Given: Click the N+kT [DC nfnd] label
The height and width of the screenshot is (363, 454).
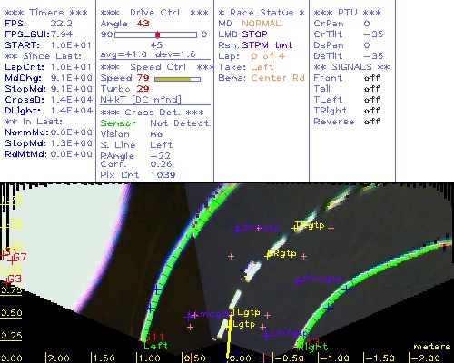Looking at the screenshot, I should 141,100.
